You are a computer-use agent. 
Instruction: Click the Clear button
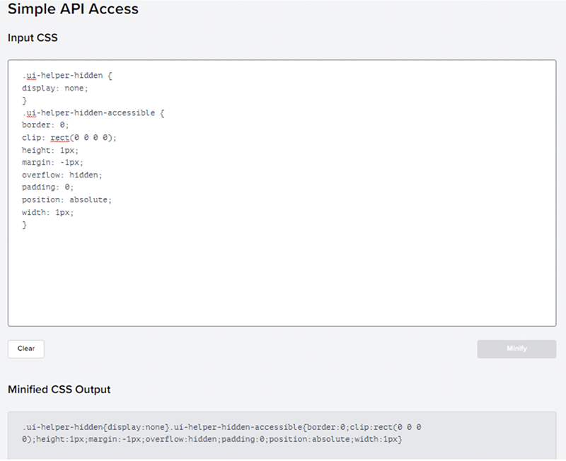pos(26,349)
